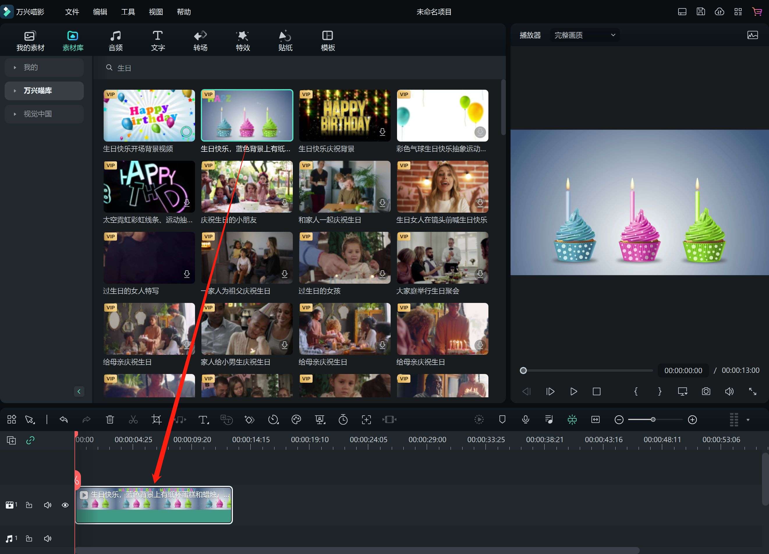Viewport: 769px width, 554px height.
Task: Click the delete trash icon in timeline toolbar
Action: click(x=110, y=420)
